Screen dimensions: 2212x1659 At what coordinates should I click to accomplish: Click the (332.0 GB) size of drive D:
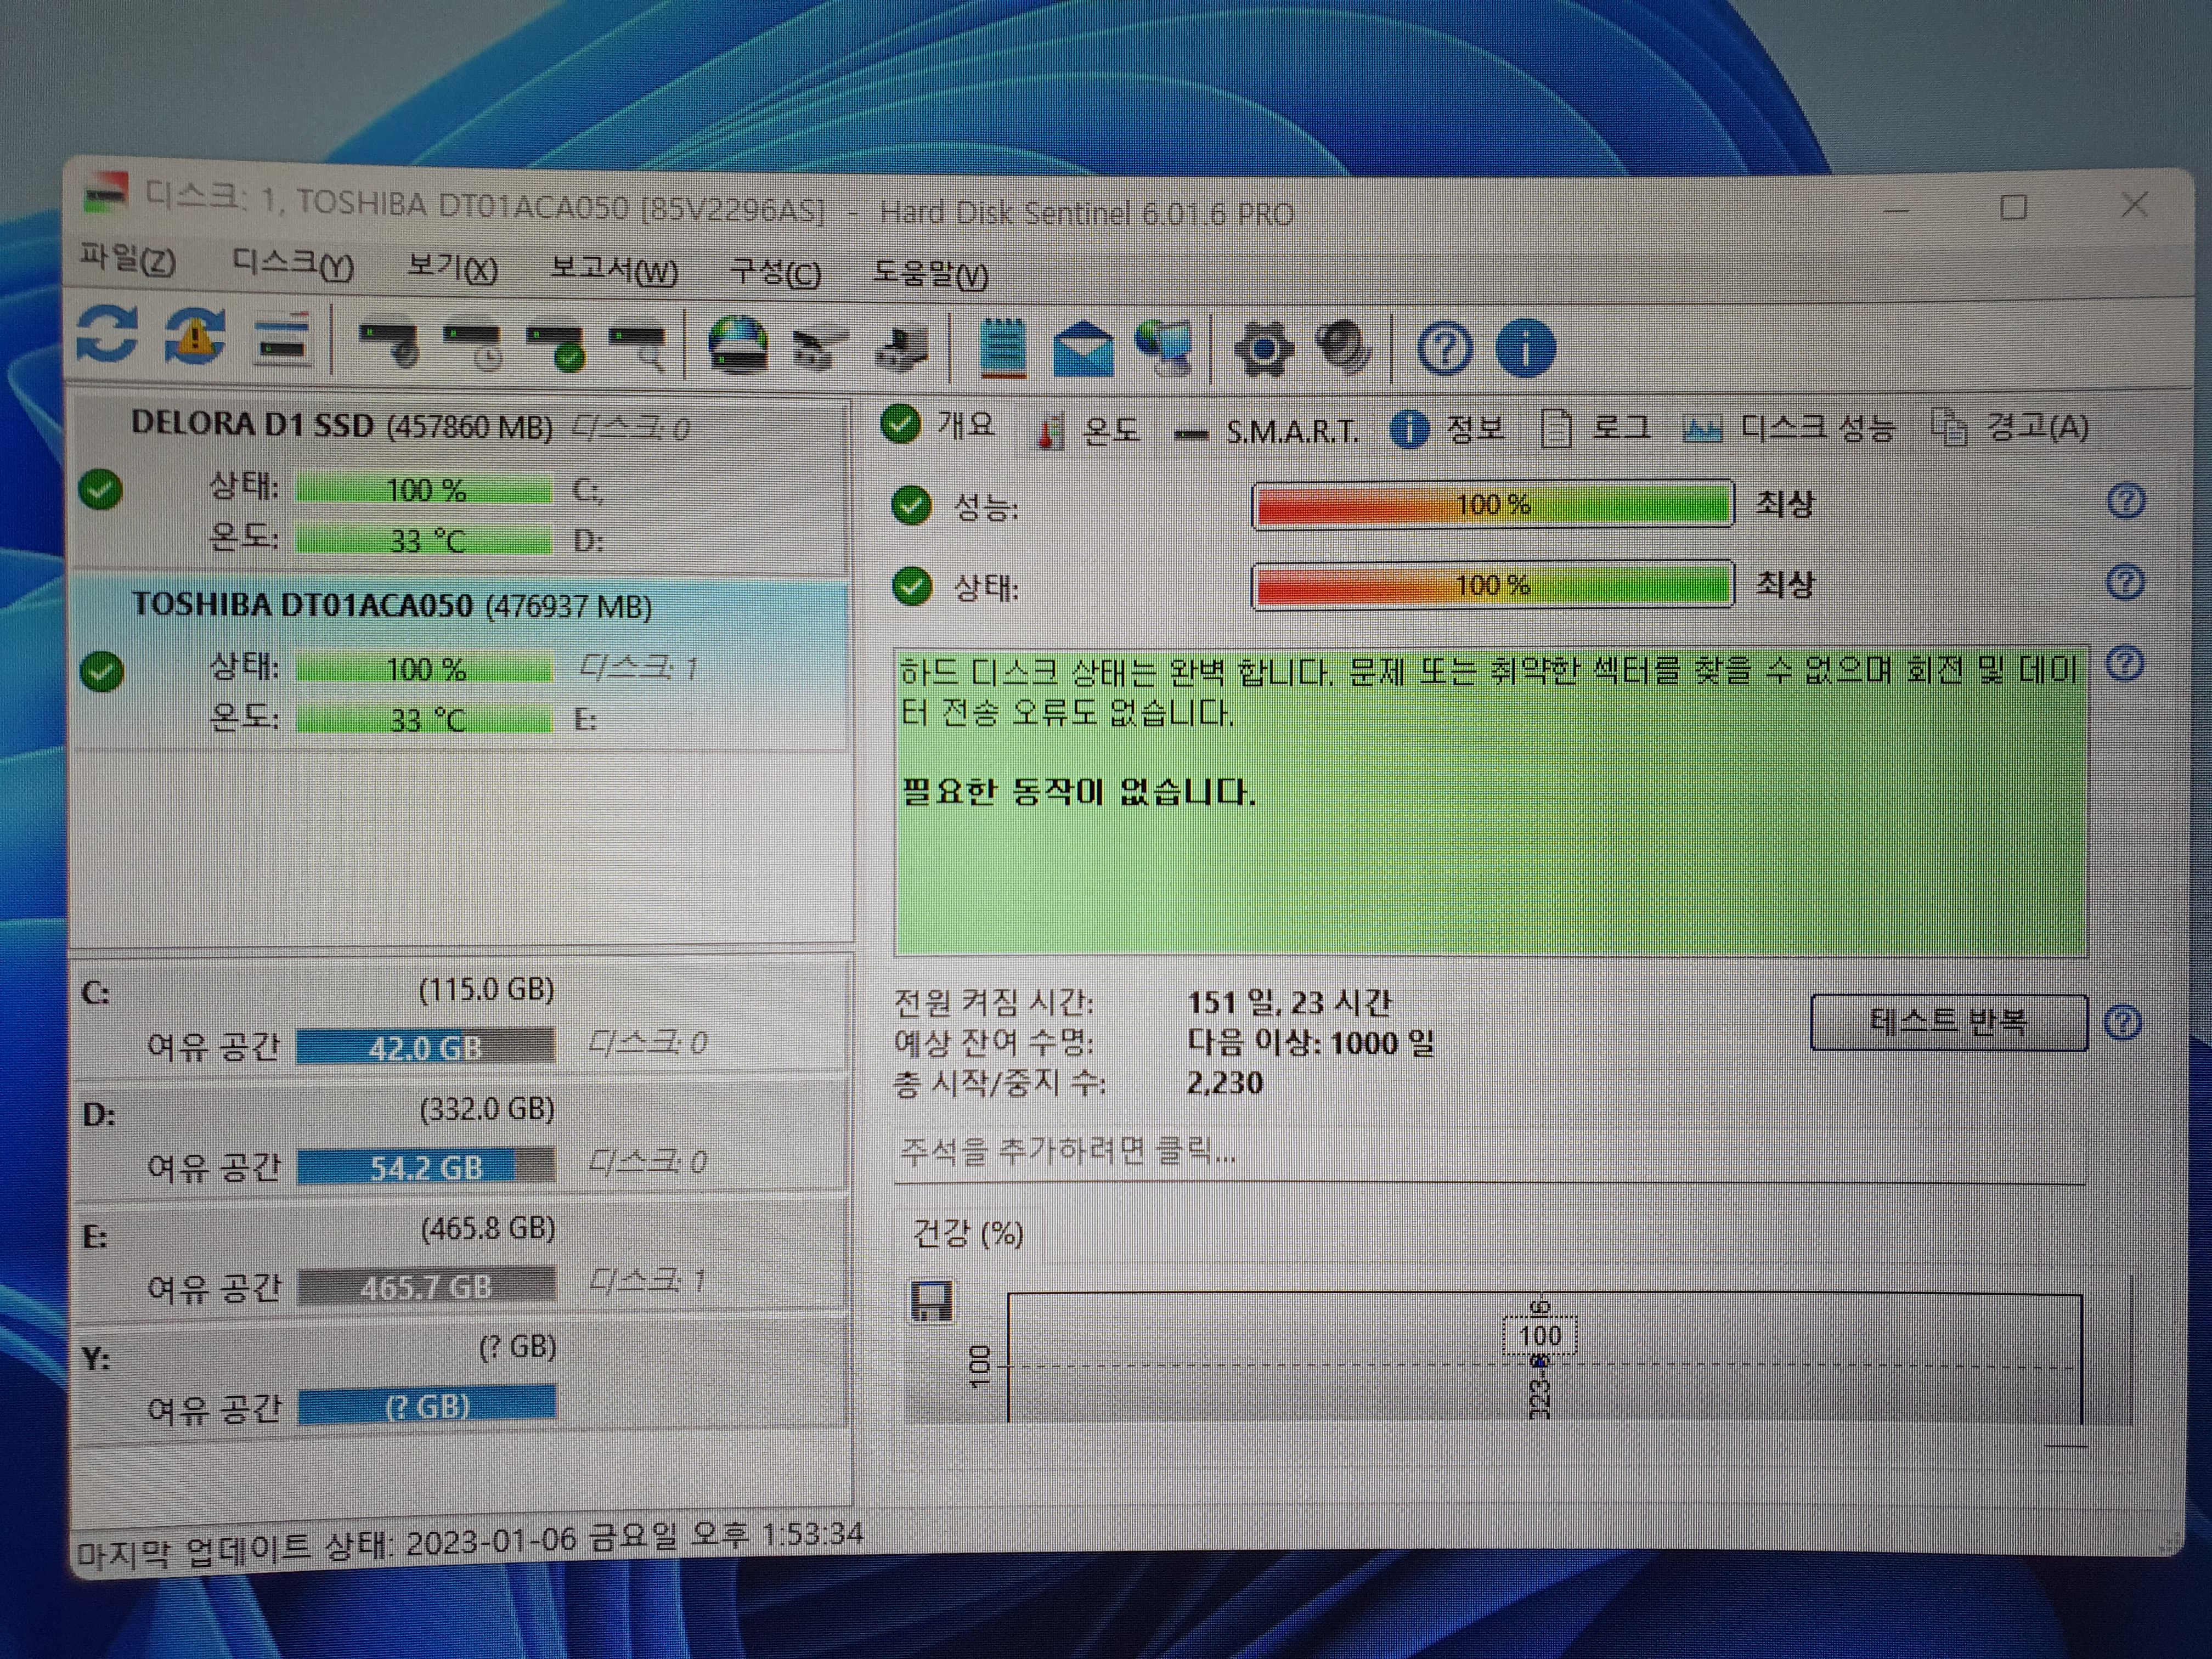487,1109
